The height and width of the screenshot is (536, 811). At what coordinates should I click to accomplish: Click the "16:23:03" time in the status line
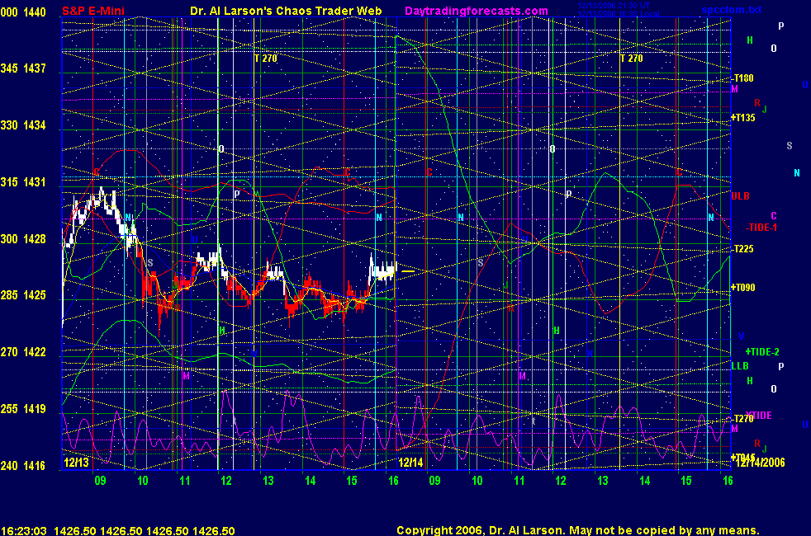[x=24, y=531]
